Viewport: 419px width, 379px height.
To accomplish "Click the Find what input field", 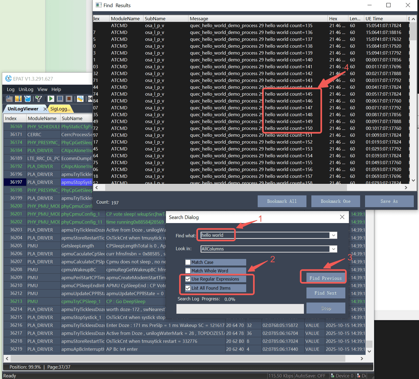I will [x=265, y=235].
